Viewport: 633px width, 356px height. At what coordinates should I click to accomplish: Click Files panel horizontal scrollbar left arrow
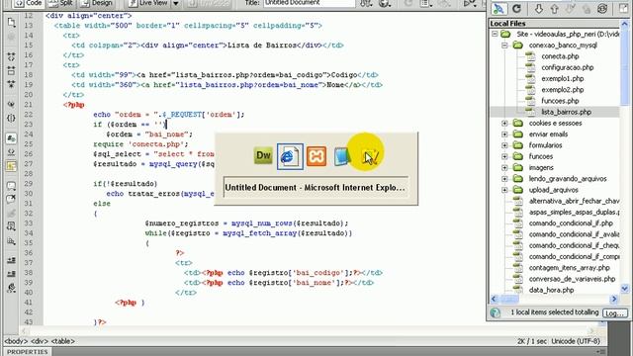pyautogui.click(x=495, y=299)
